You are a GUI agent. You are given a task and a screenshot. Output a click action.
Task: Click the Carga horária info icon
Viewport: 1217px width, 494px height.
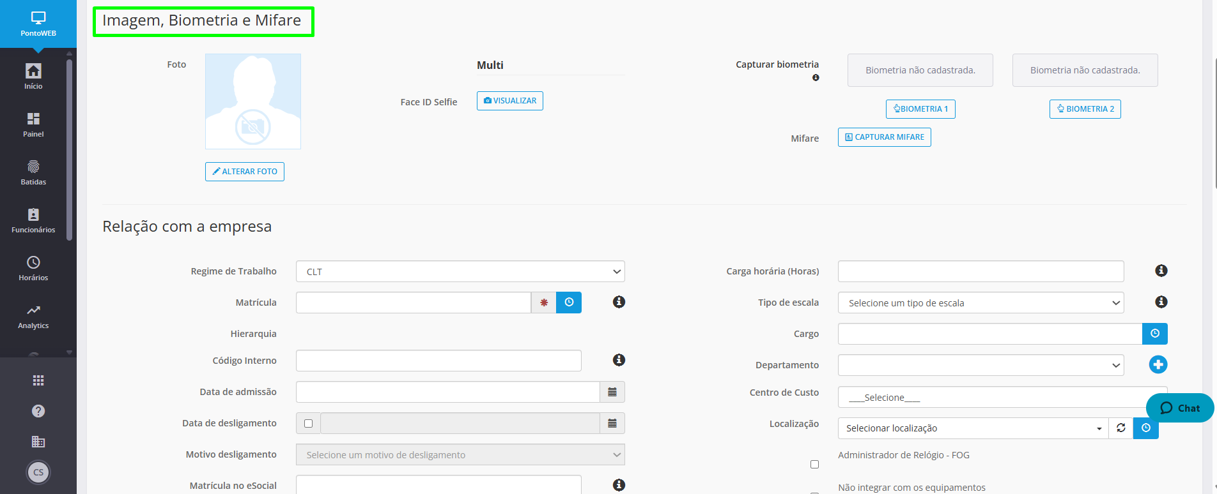click(1161, 271)
